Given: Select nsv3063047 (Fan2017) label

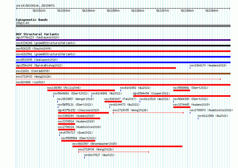Looking at the screenshot, I should coord(120,99).
